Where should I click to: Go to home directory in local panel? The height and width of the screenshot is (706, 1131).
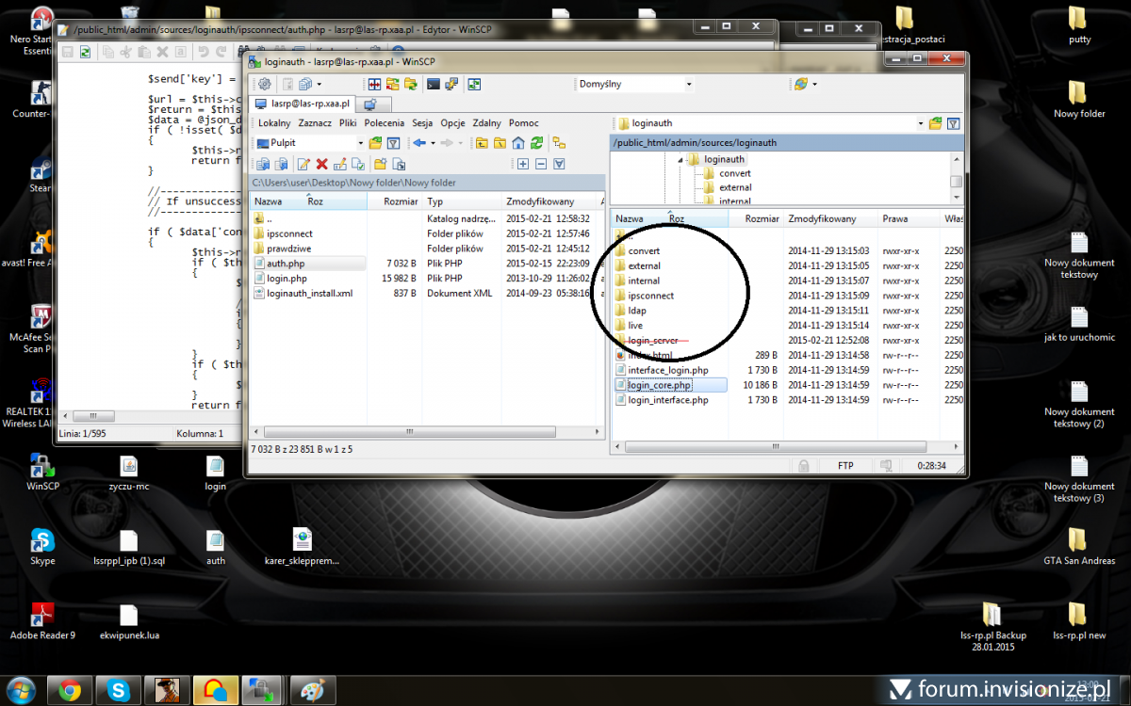517,143
